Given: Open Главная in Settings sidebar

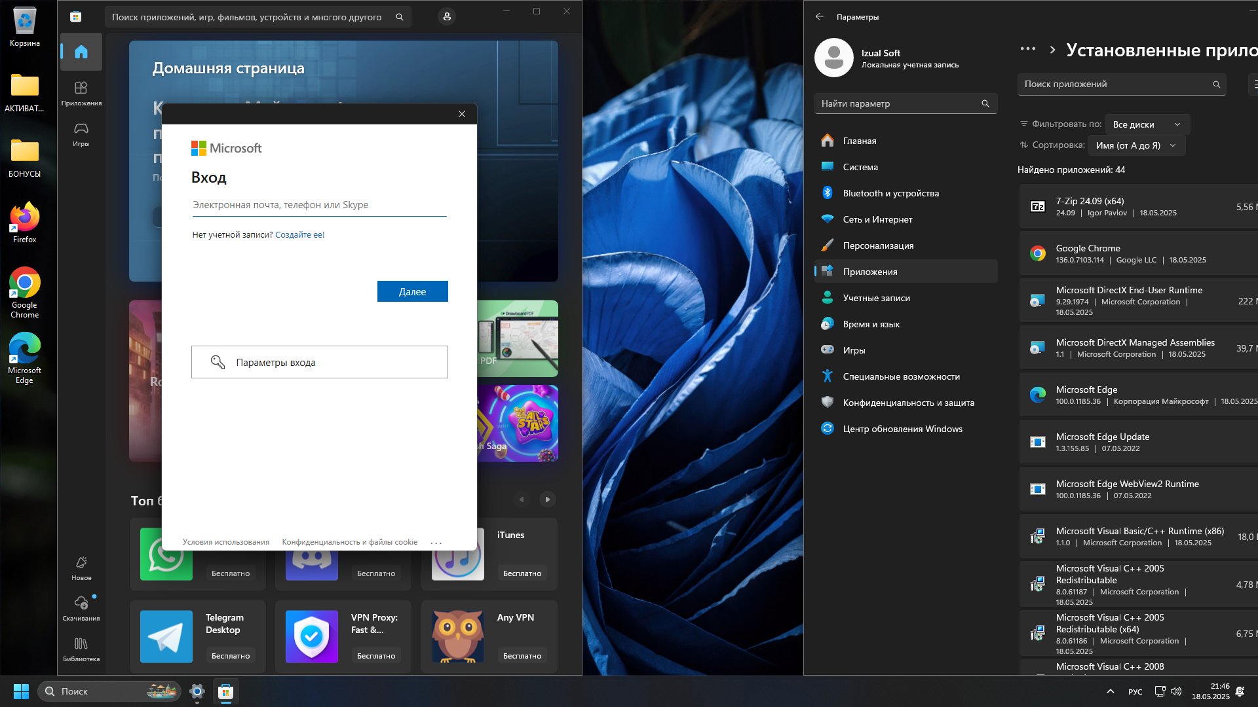Looking at the screenshot, I should click(905, 141).
